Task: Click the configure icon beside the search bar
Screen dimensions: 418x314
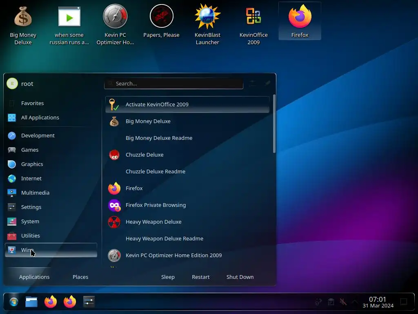Action: point(253,83)
